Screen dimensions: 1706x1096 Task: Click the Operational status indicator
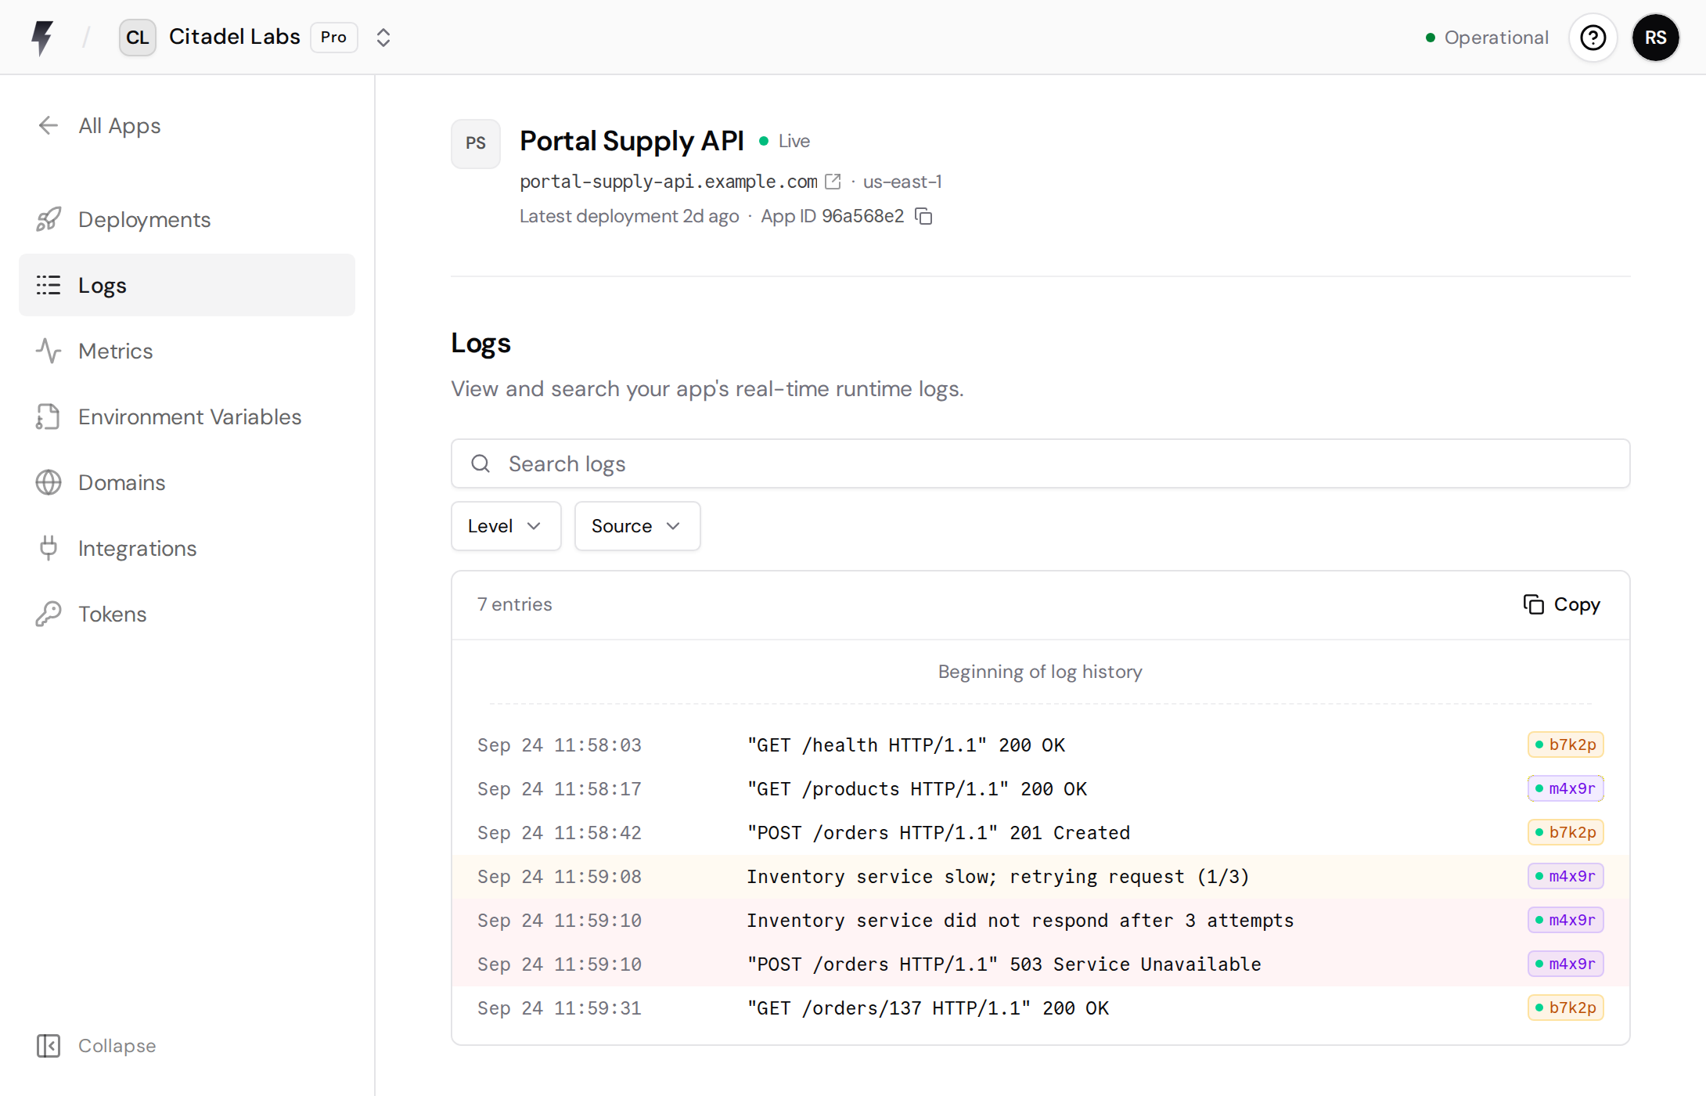pos(1487,38)
